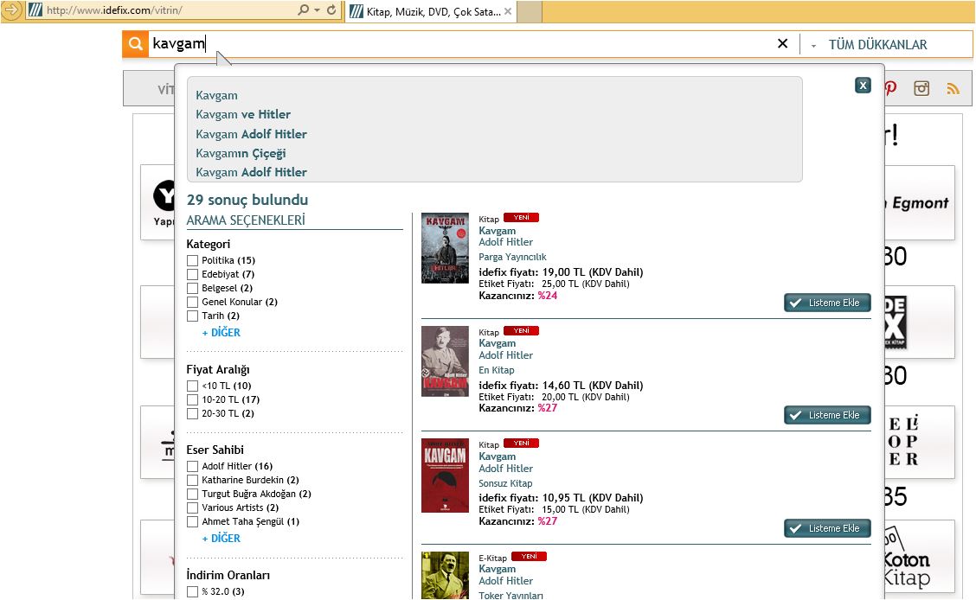Open the Instagram icon
Image resolution: width=976 pixels, height=600 pixels.
click(x=921, y=88)
